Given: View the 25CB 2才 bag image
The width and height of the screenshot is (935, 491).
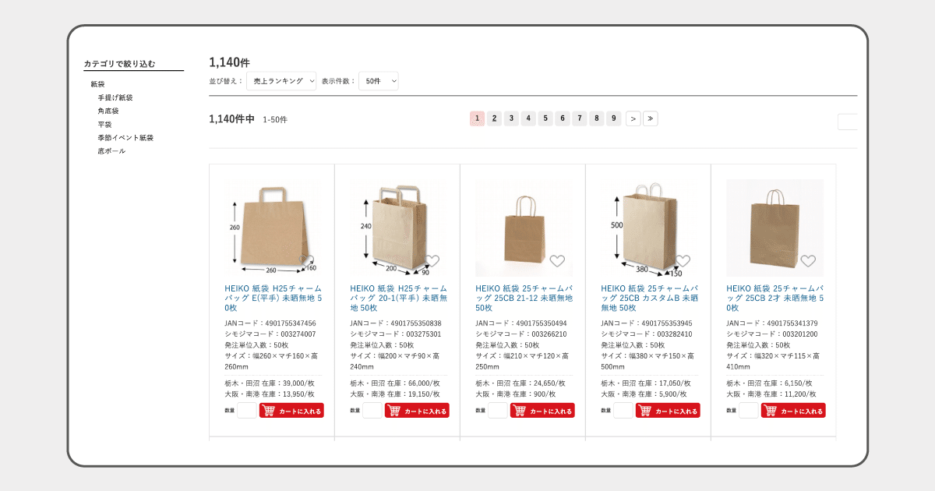Looking at the screenshot, I should click(x=774, y=228).
